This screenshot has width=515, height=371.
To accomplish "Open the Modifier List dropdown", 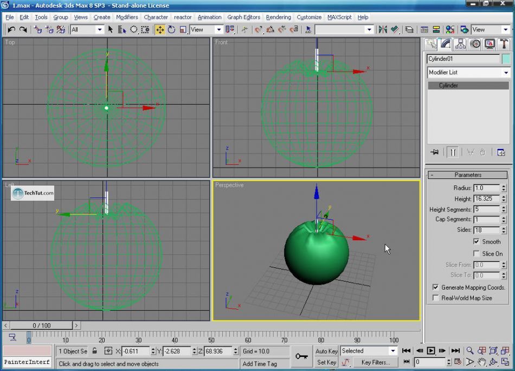I will [469, 72].
